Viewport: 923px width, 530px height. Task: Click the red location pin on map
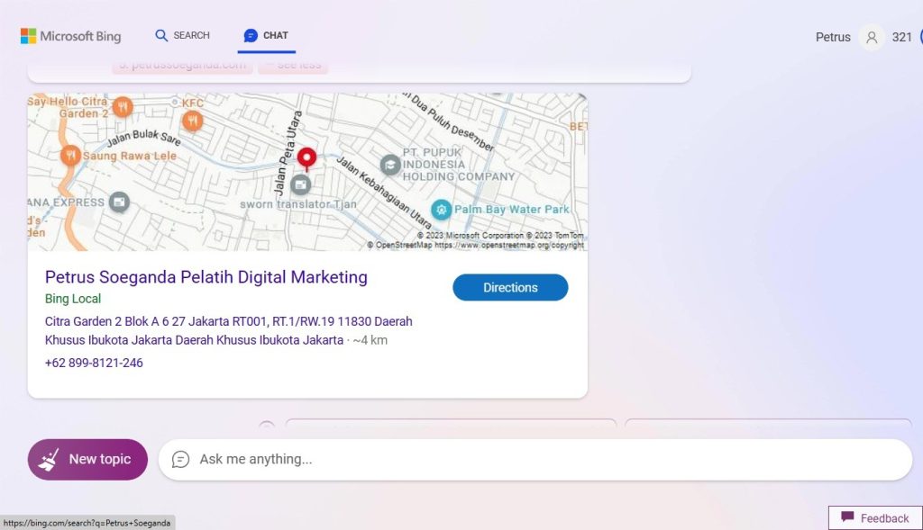[x=307, y=158]
